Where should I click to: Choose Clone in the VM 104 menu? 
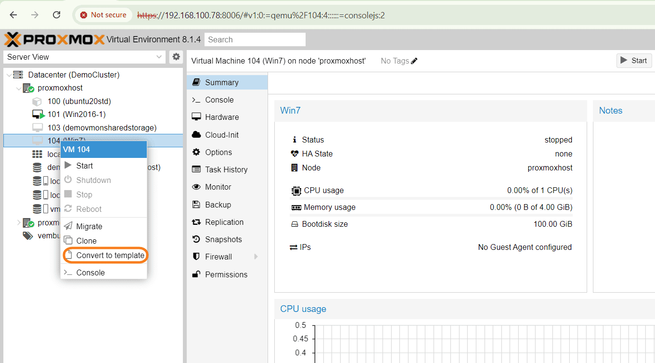tap(103, 241)
